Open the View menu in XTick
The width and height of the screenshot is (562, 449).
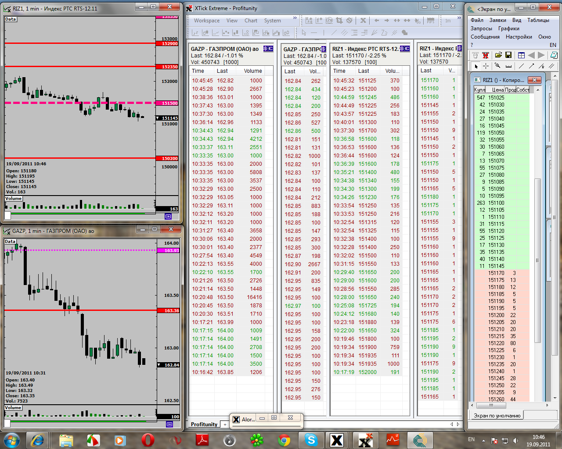[x=232, y=21]
